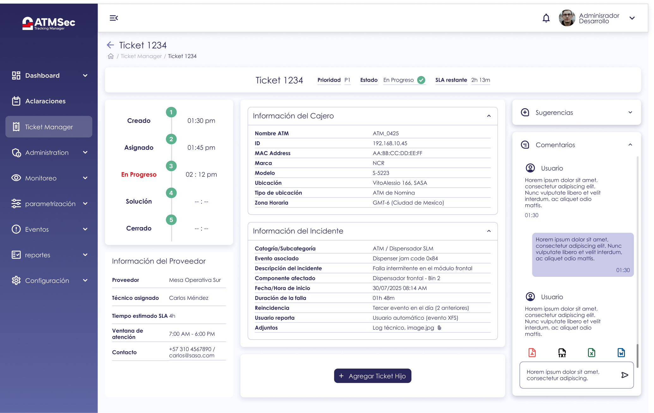Click the Aclaraciones clipboard icon
Screen dimensions: 654x413
tap(16, 101)
